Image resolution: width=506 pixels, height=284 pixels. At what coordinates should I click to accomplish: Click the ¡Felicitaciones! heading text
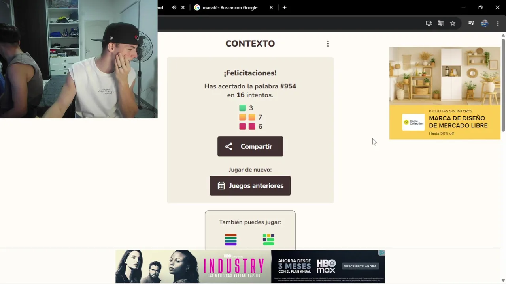(x=250, y=73)
